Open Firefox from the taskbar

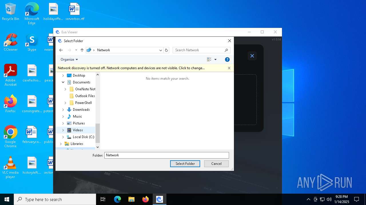pos(146,199)
